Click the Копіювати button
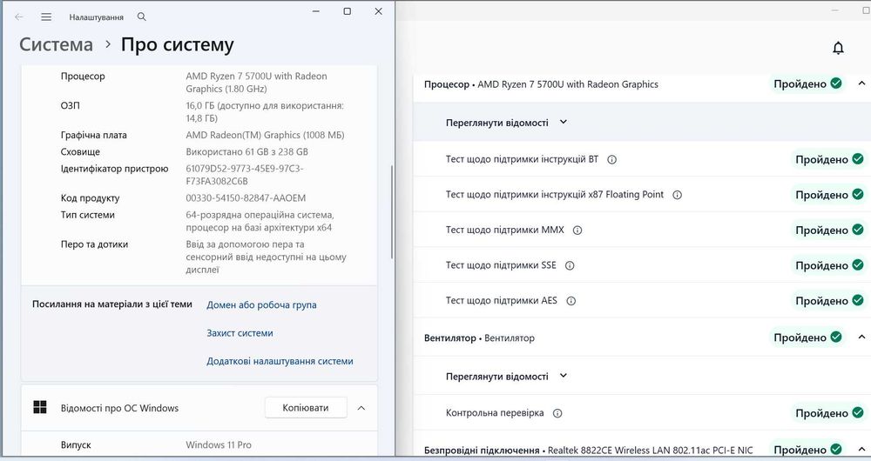The width and height of the screenshot is (871, 461). [306, 408]
